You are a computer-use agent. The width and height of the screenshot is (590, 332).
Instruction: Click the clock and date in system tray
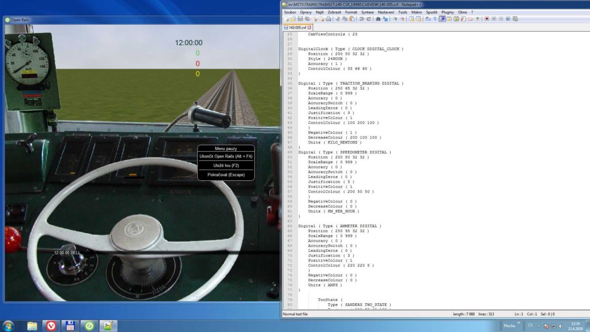click(x=575, y=326)
